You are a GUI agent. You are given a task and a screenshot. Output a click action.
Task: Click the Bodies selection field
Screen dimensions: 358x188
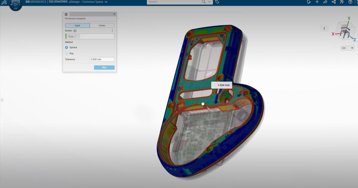click(x=89, y=36)
